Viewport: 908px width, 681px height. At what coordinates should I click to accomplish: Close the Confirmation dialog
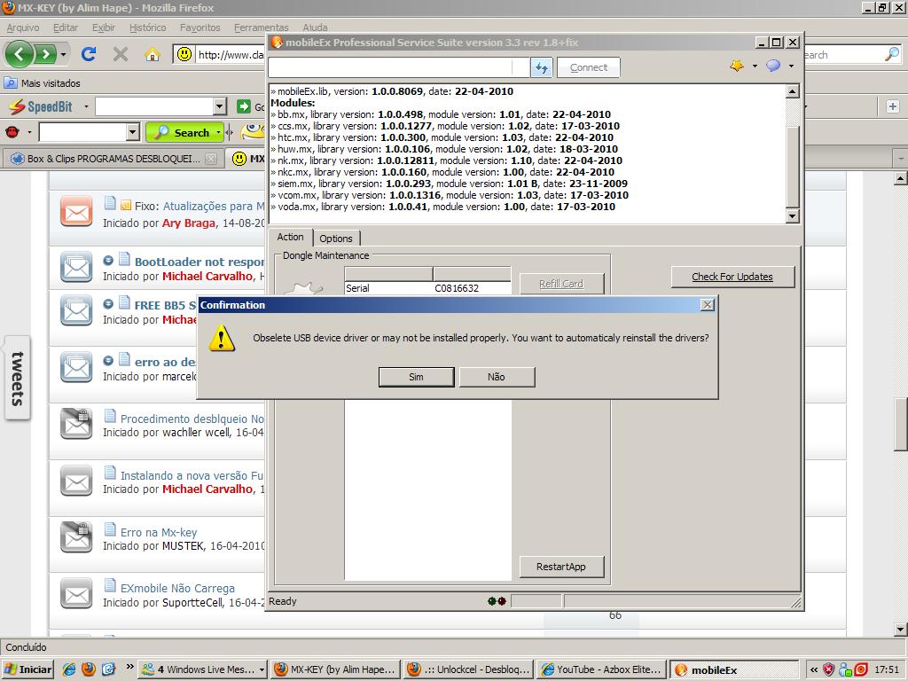pos(707,305)
